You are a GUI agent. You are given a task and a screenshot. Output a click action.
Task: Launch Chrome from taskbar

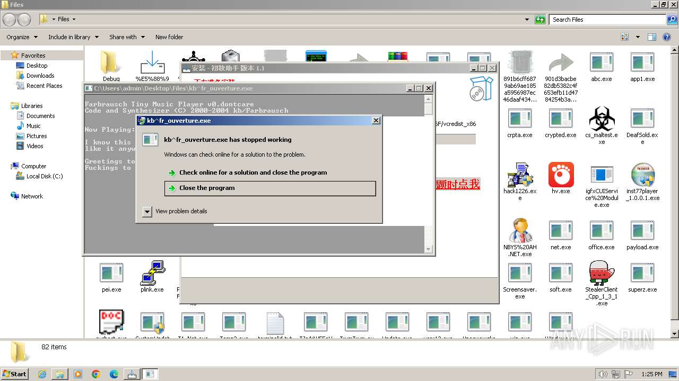pos(96,374)
